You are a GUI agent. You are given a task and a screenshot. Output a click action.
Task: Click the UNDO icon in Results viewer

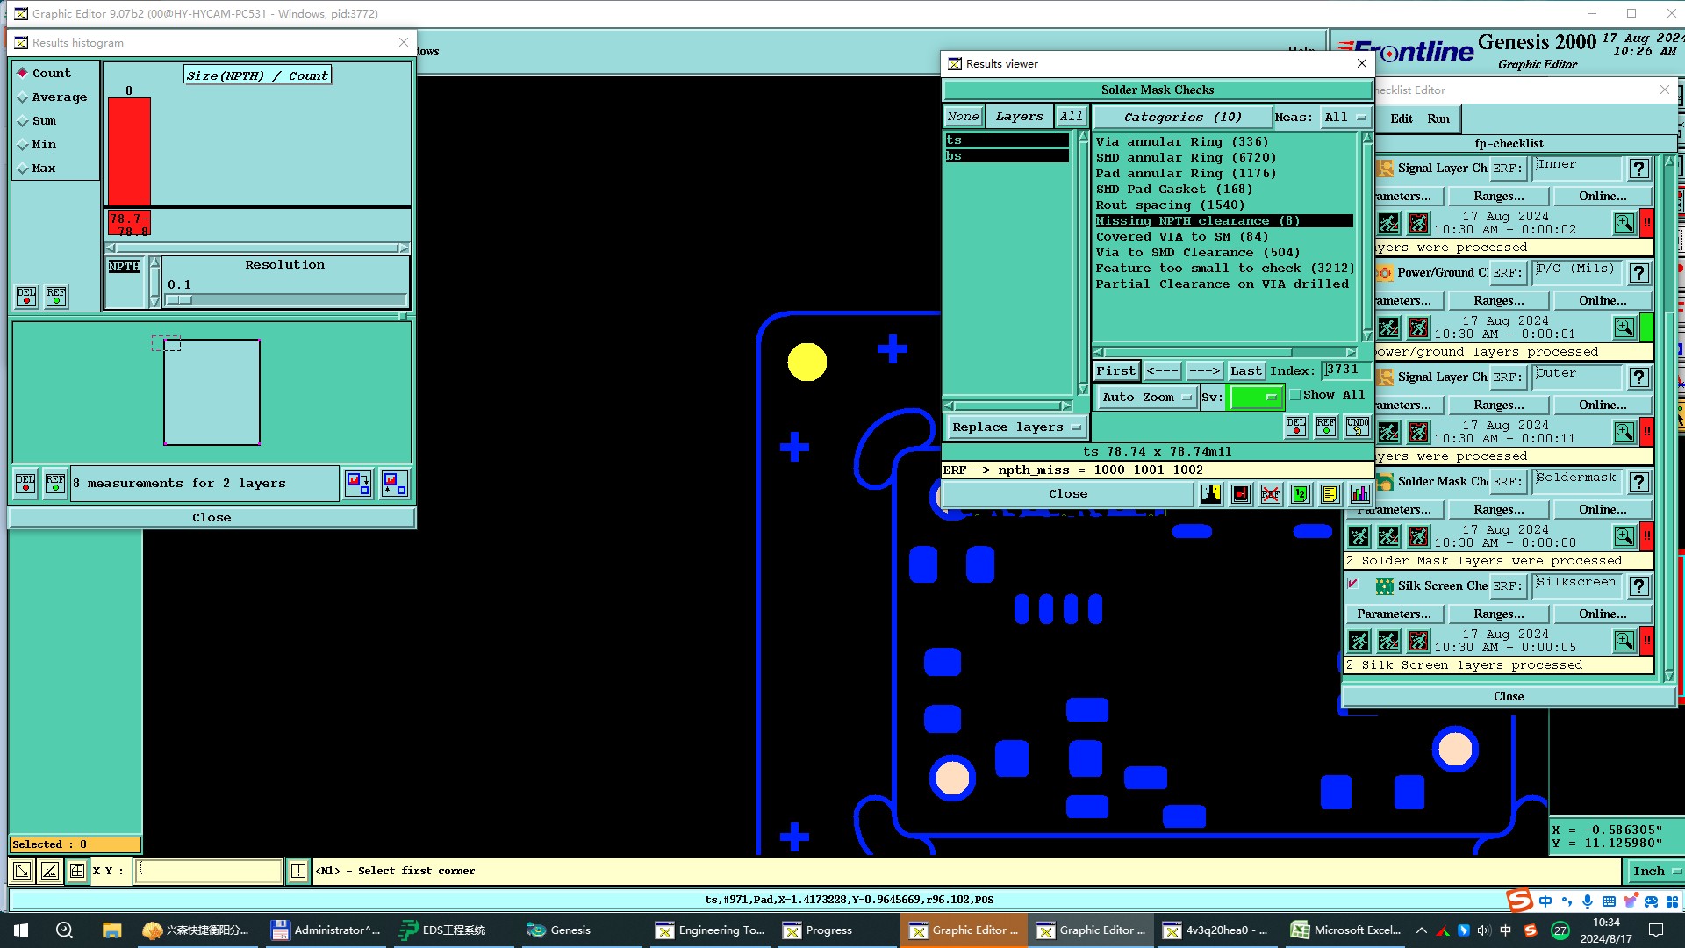(x=1357, y=427)
